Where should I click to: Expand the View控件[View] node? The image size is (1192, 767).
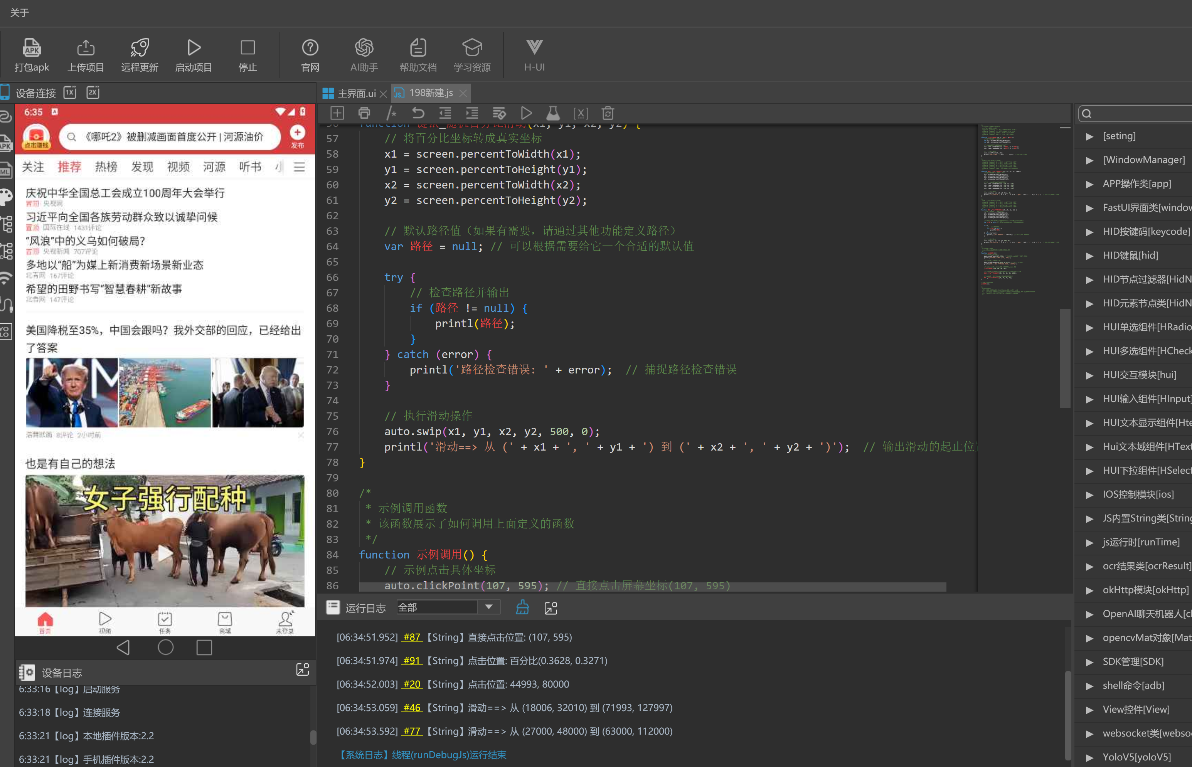tap(1090, 710)
